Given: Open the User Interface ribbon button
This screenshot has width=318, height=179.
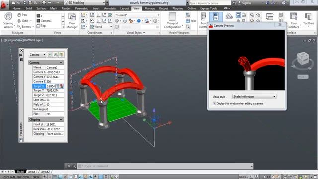Looking at the screenshot, I should [294, 21].
